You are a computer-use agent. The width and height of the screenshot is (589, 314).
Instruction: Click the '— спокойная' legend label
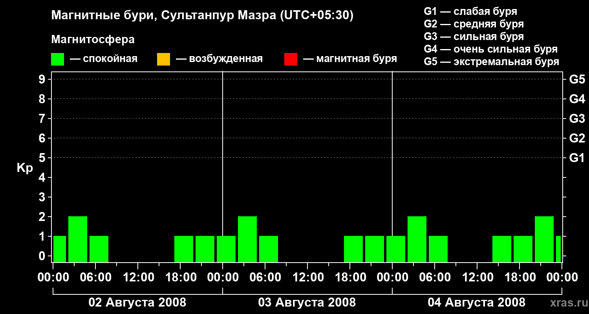pos(104,59)
